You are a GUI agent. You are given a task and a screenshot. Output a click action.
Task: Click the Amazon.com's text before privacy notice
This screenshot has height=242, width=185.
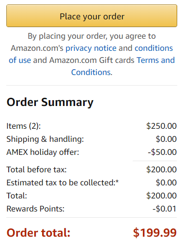[x=37, y=48]
